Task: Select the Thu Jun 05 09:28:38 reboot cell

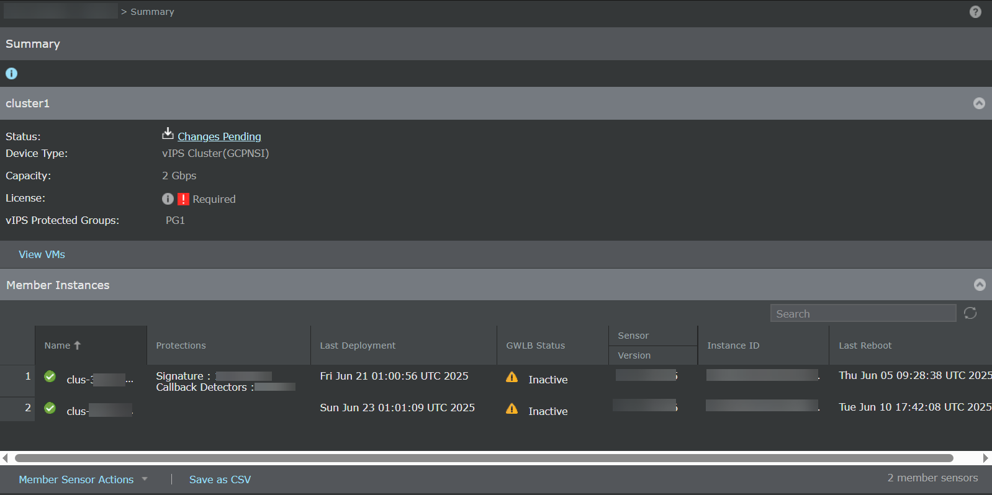Action: coord(915,375)
